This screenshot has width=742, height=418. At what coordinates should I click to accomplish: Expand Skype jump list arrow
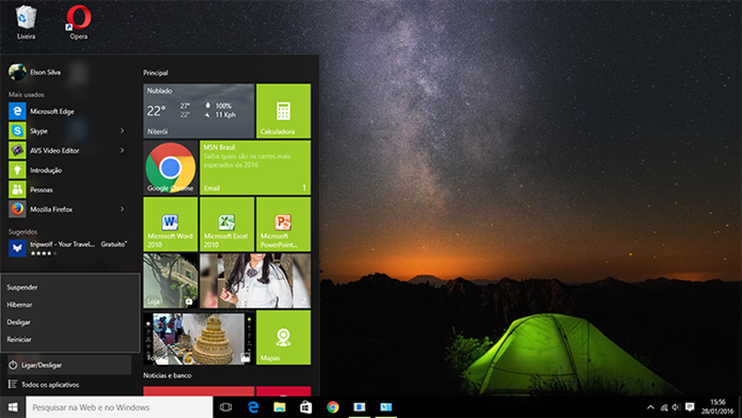pyautogui.click(x=122, y=131)
